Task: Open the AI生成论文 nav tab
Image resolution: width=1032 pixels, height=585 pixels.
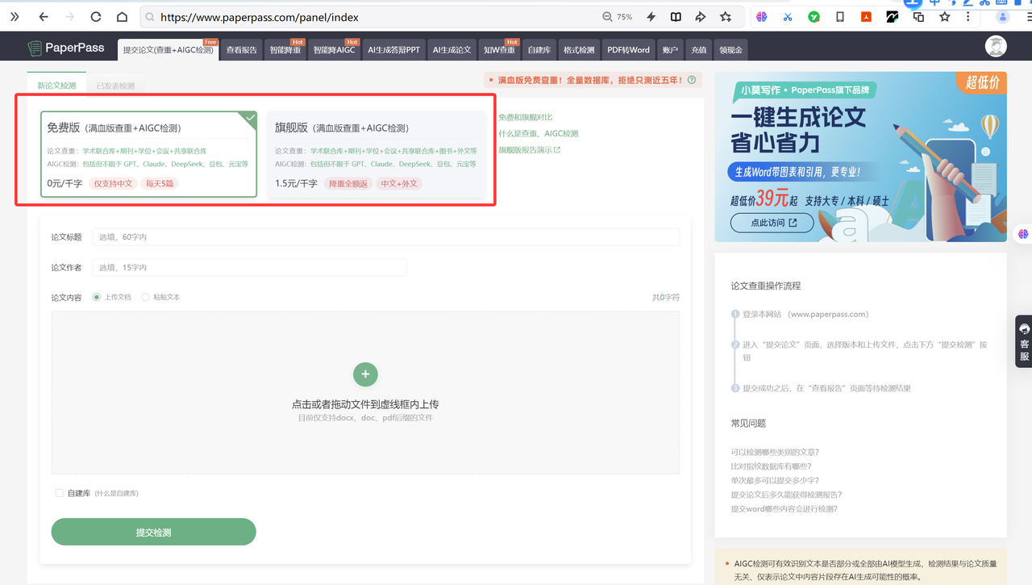Action: 451,50
